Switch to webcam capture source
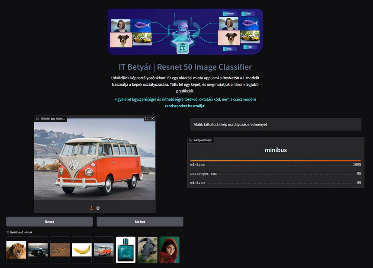 [x=98, y=208]
